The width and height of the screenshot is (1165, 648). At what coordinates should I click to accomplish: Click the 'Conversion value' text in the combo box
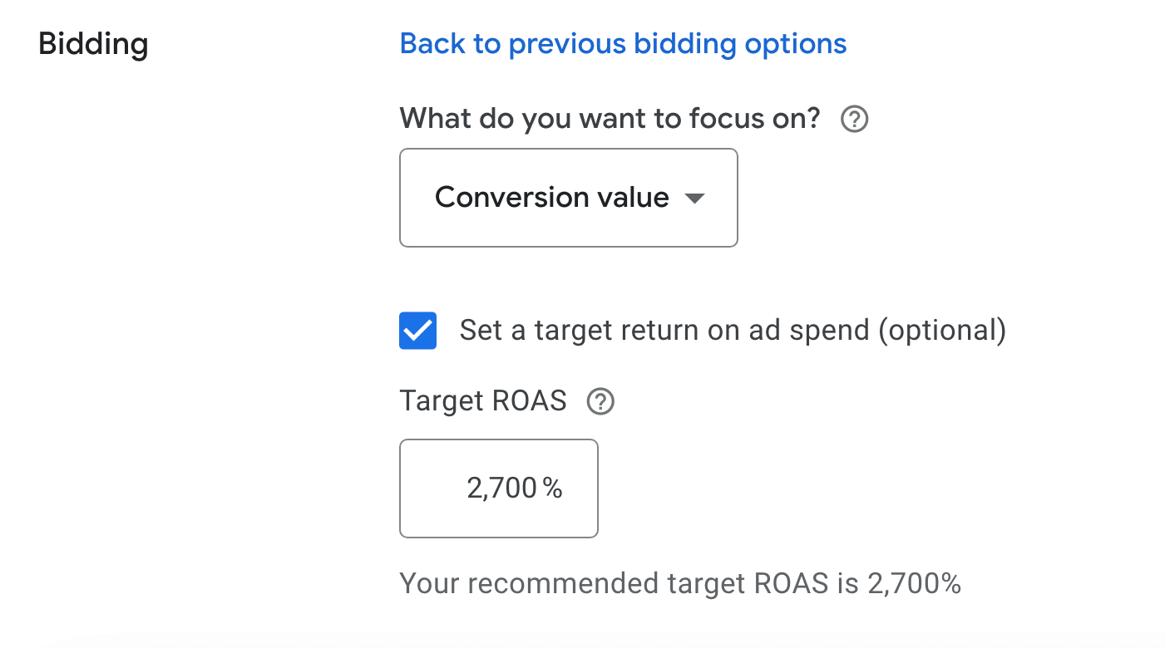tap(552, 198)
